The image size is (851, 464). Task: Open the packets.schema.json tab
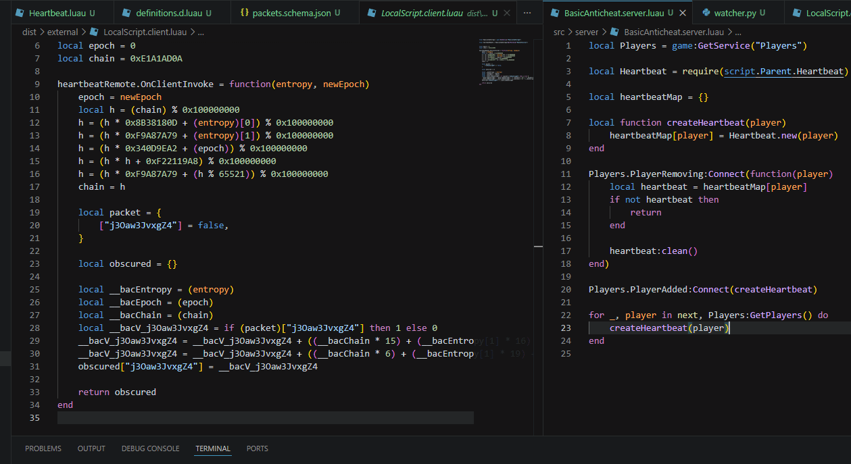point(295,13)
